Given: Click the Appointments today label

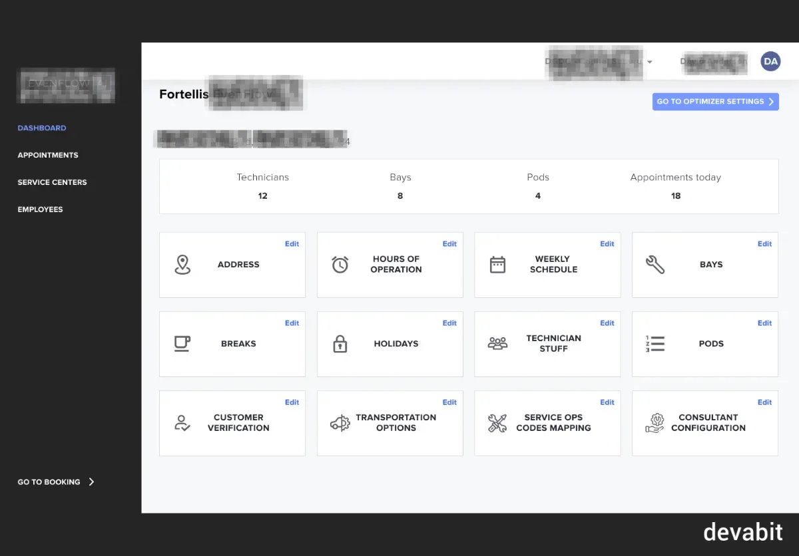Looking at the screenshot, I should (x=676, y=178).
